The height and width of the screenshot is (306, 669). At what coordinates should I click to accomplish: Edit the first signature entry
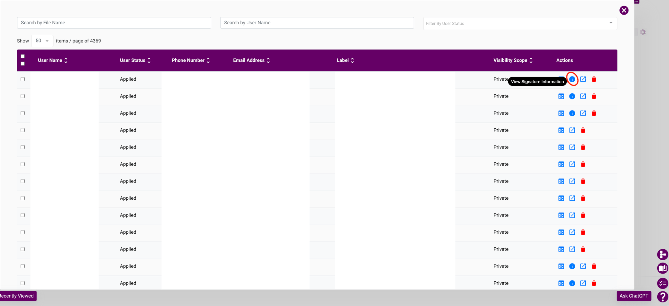pos(583,79)
